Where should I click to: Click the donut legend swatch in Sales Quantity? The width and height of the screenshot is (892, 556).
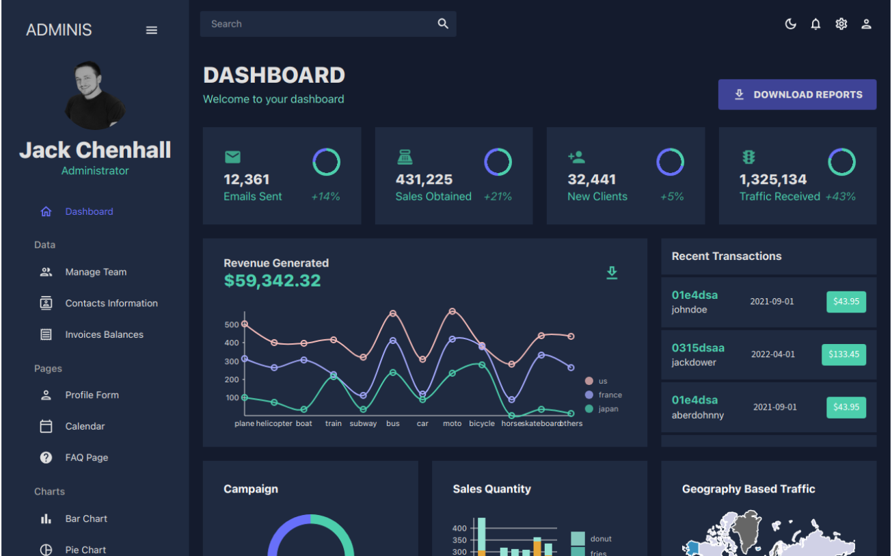click(578, 539)
